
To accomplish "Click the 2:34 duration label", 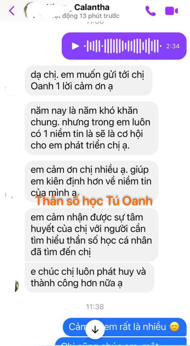I will 173,46.
